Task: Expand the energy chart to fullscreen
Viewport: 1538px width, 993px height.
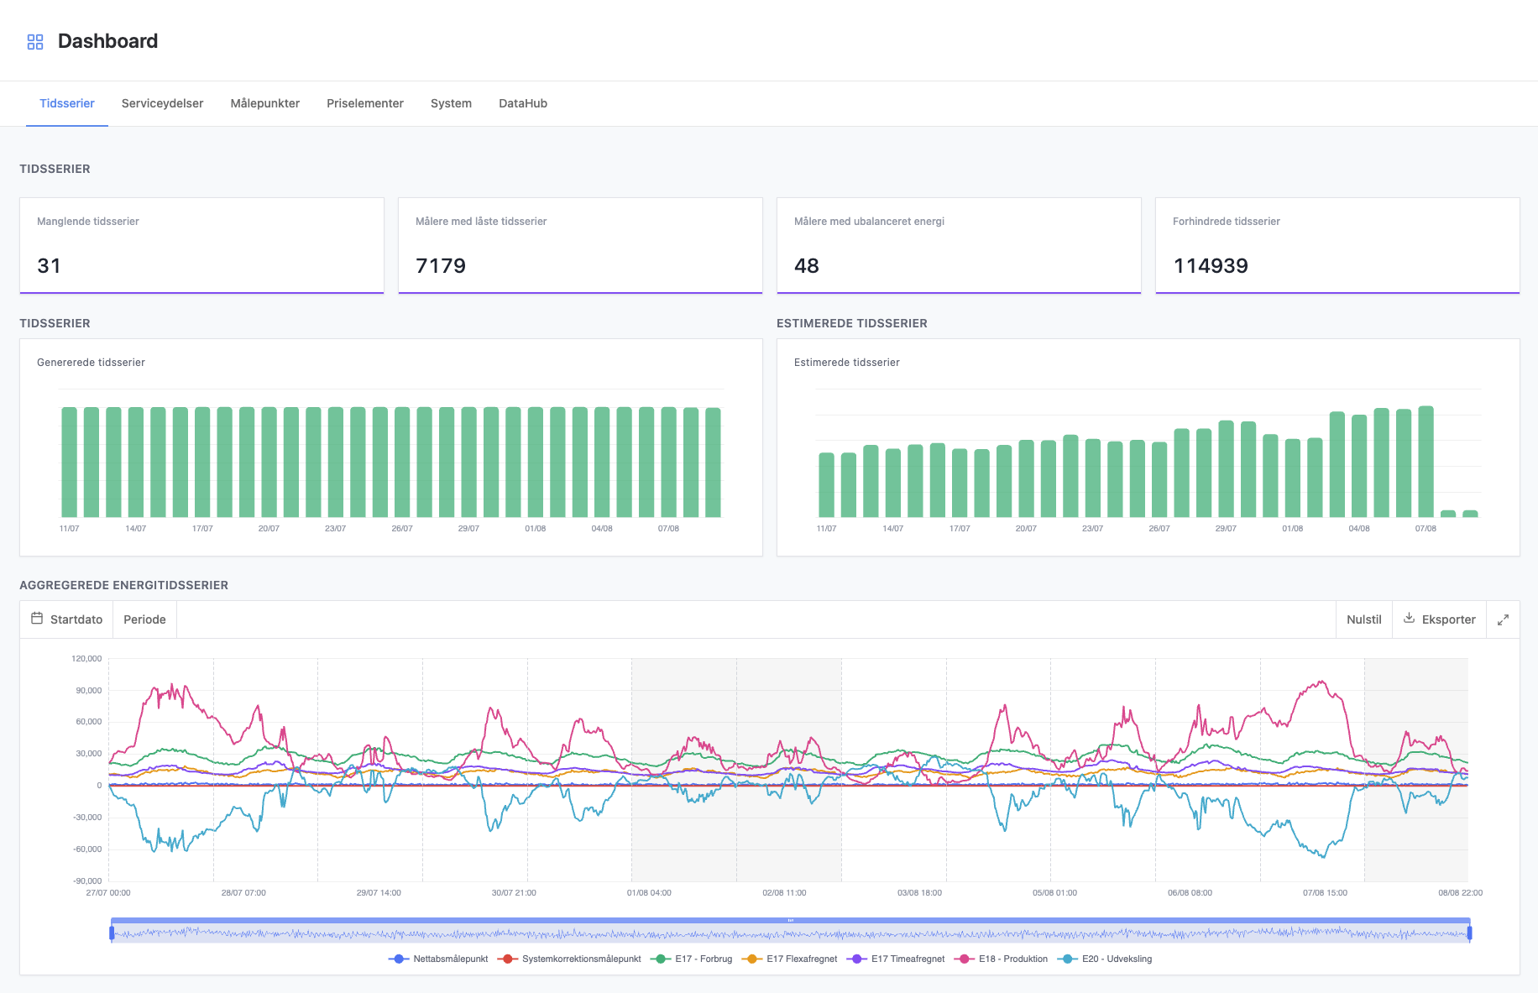Action: (1503, 619)
